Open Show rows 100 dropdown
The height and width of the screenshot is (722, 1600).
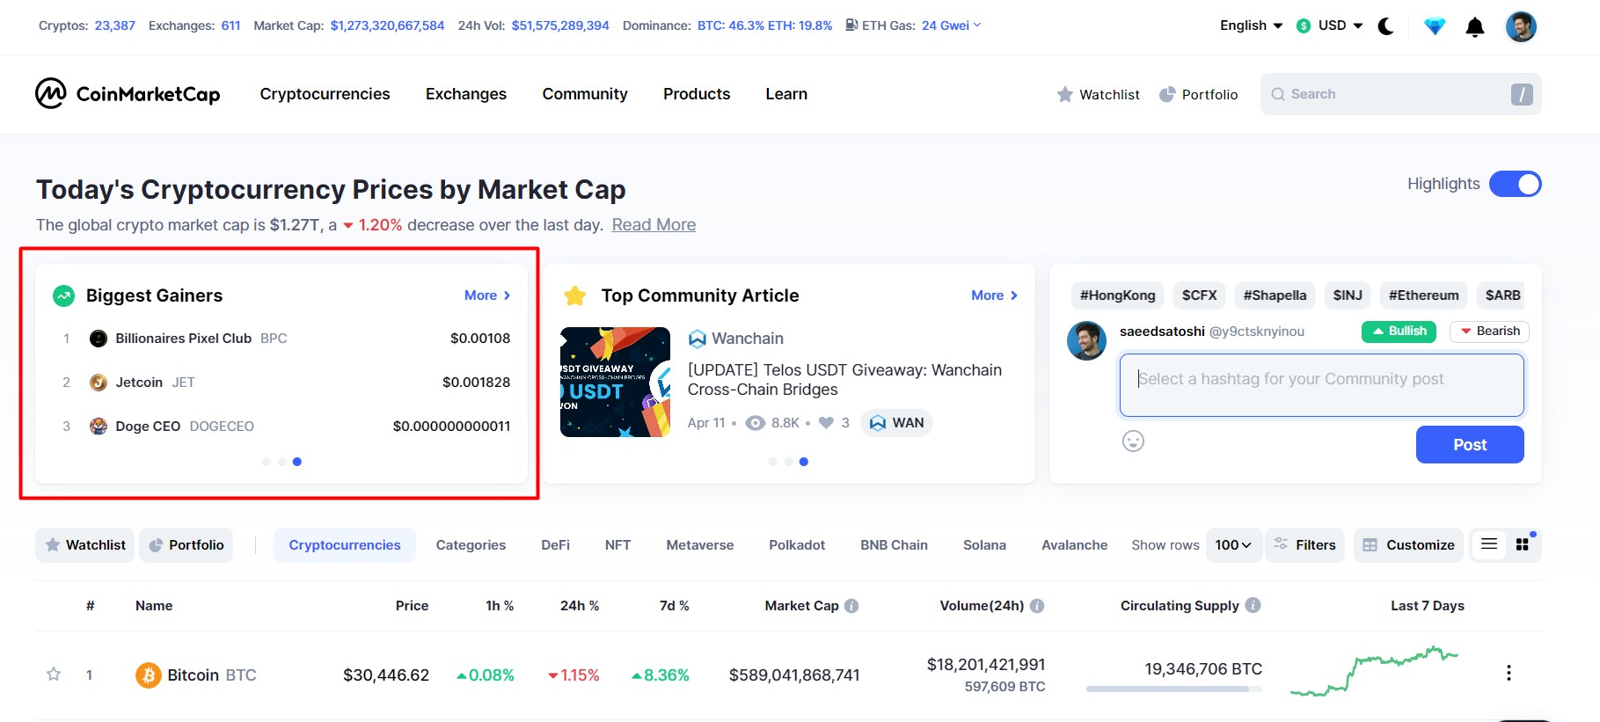pyautogui.click(x=1233, y=545)
